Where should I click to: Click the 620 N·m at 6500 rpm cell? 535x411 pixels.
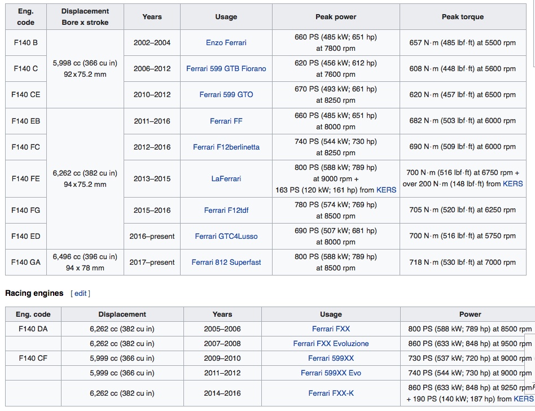tap(463, 94)
